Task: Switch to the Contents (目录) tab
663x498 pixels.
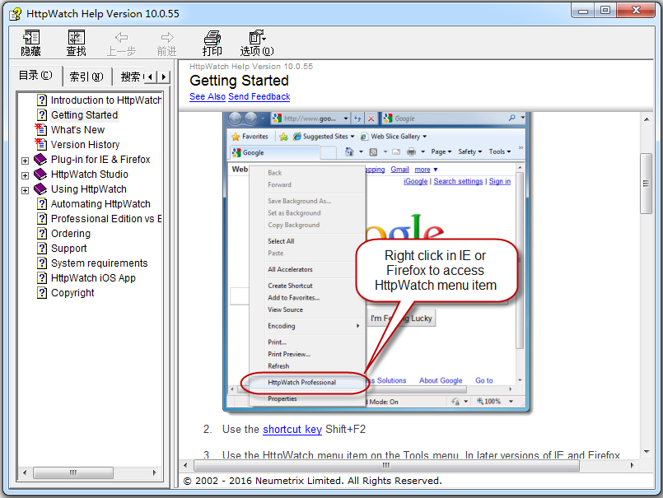Action: [x=35, y=76]
